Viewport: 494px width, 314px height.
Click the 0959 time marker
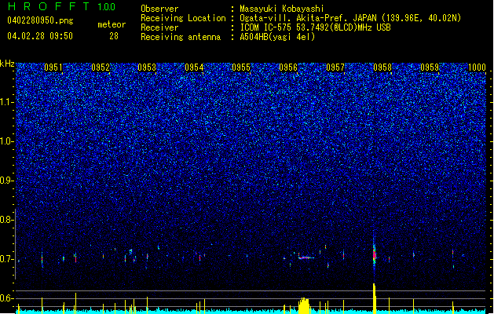[430, 68]
